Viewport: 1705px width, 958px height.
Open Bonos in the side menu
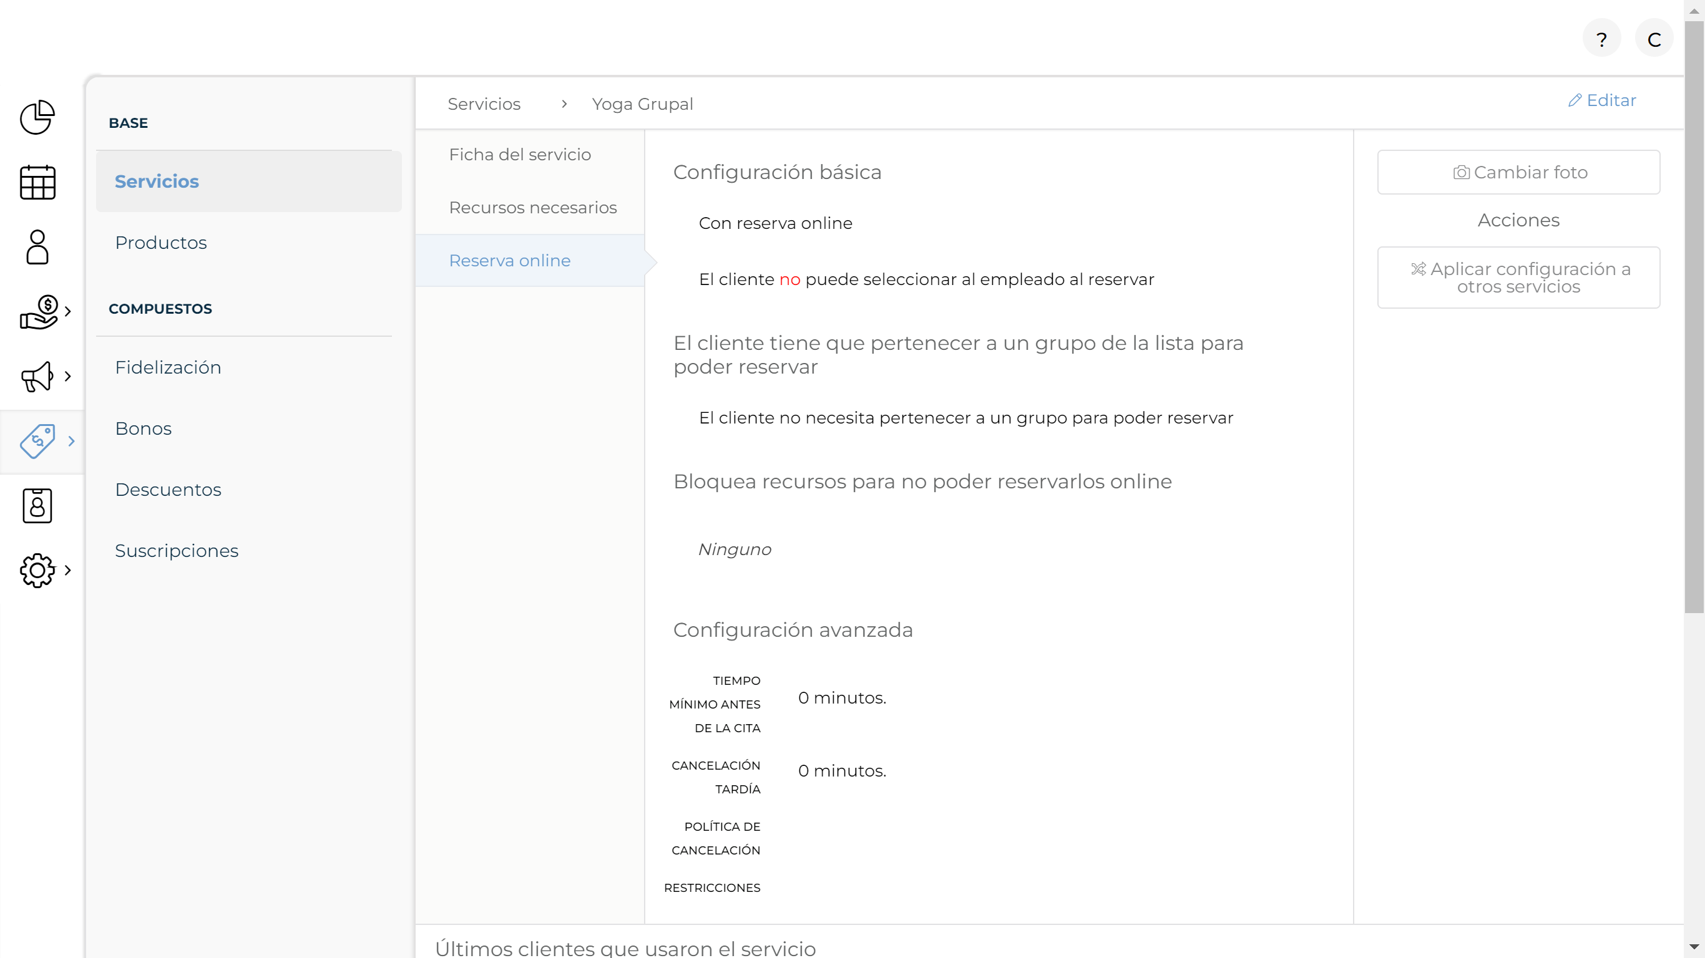[x=143, y=428]
